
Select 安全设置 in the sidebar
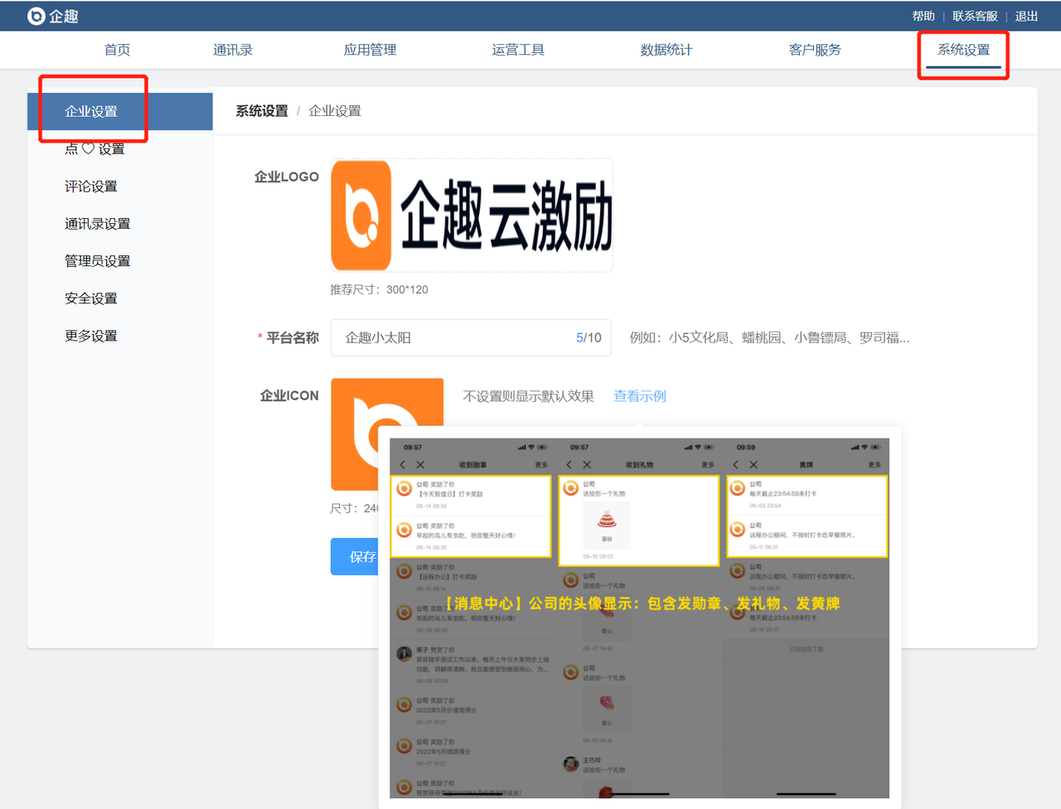(x=91, y=298)
